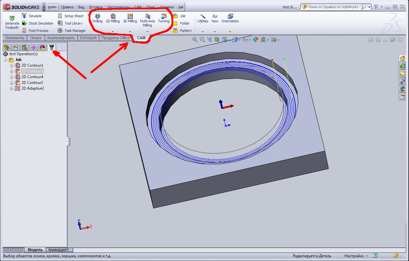409x261 pixels.
Task: Open the Вид menu
Action: pyautogui.click(x=81, y=7)
